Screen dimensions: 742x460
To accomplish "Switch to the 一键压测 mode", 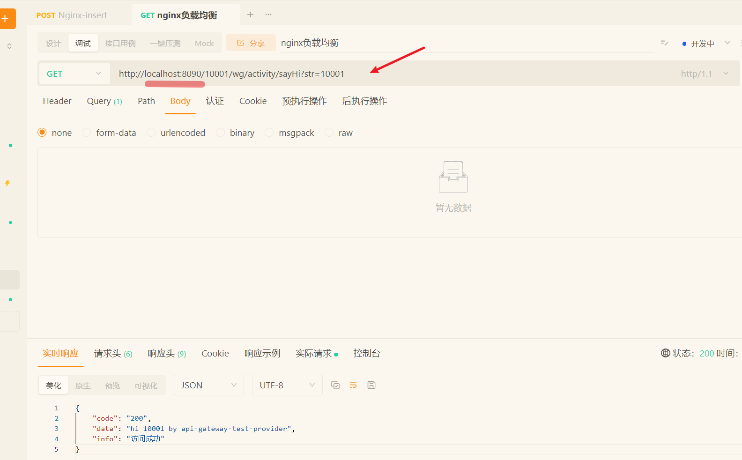I will 165,44.
